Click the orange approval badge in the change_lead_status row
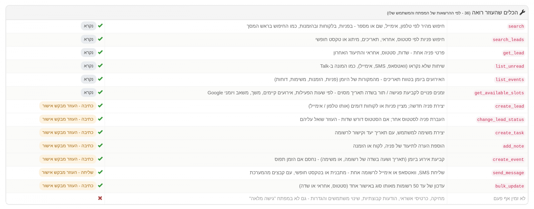 68,119
